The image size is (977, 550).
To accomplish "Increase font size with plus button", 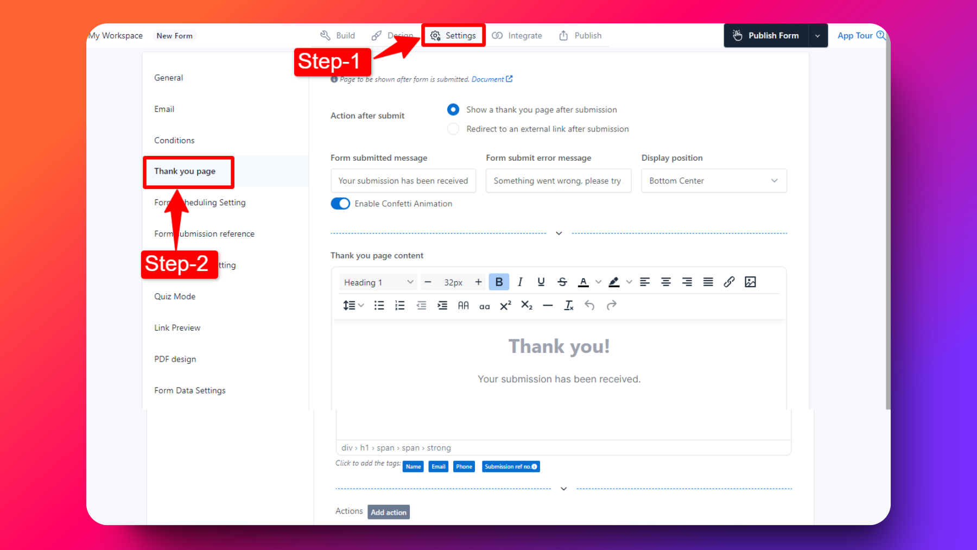I will tap(478, 282).
